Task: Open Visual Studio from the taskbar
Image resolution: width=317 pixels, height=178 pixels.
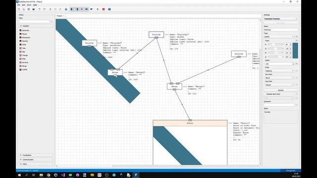Action: 63,175
